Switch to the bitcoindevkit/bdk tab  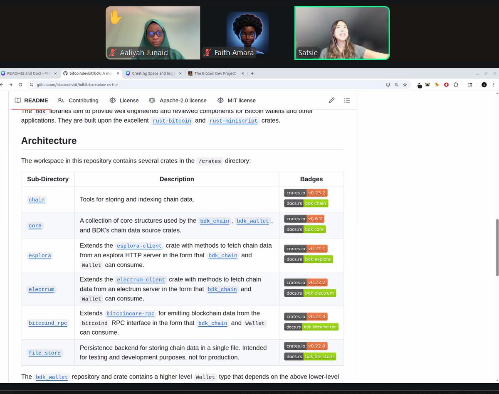(x=91, y=73)
